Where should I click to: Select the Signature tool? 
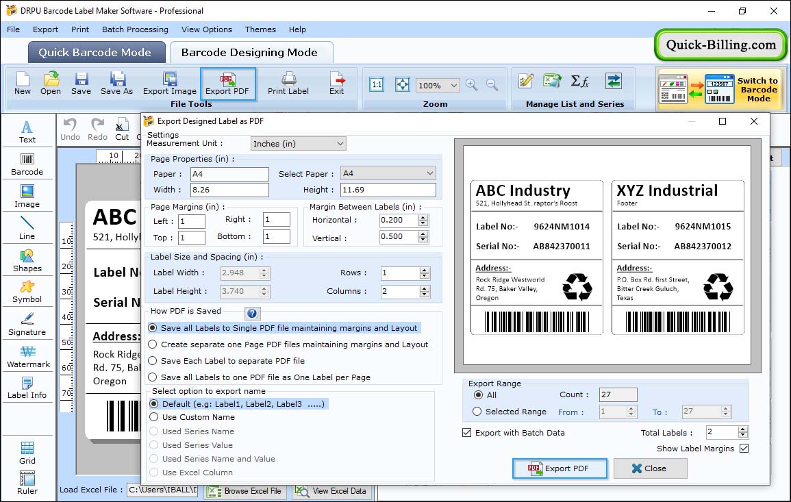(27, 325)
